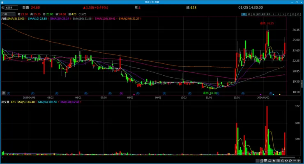
Task: Click the application icon in title bar
Action: [x=2, y=2]
